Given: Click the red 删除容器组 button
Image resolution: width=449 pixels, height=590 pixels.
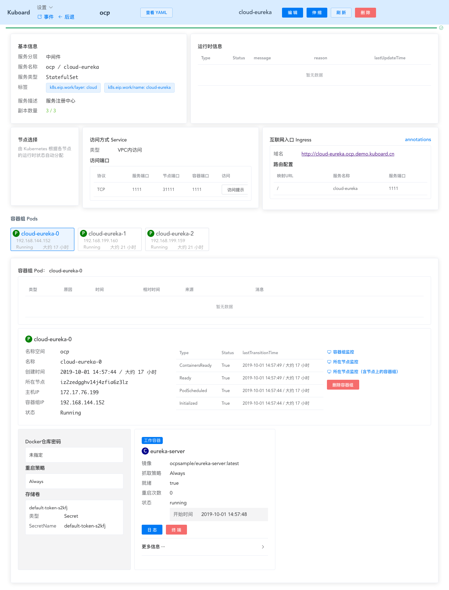Looking at the screenshot, I should [343, 385].
